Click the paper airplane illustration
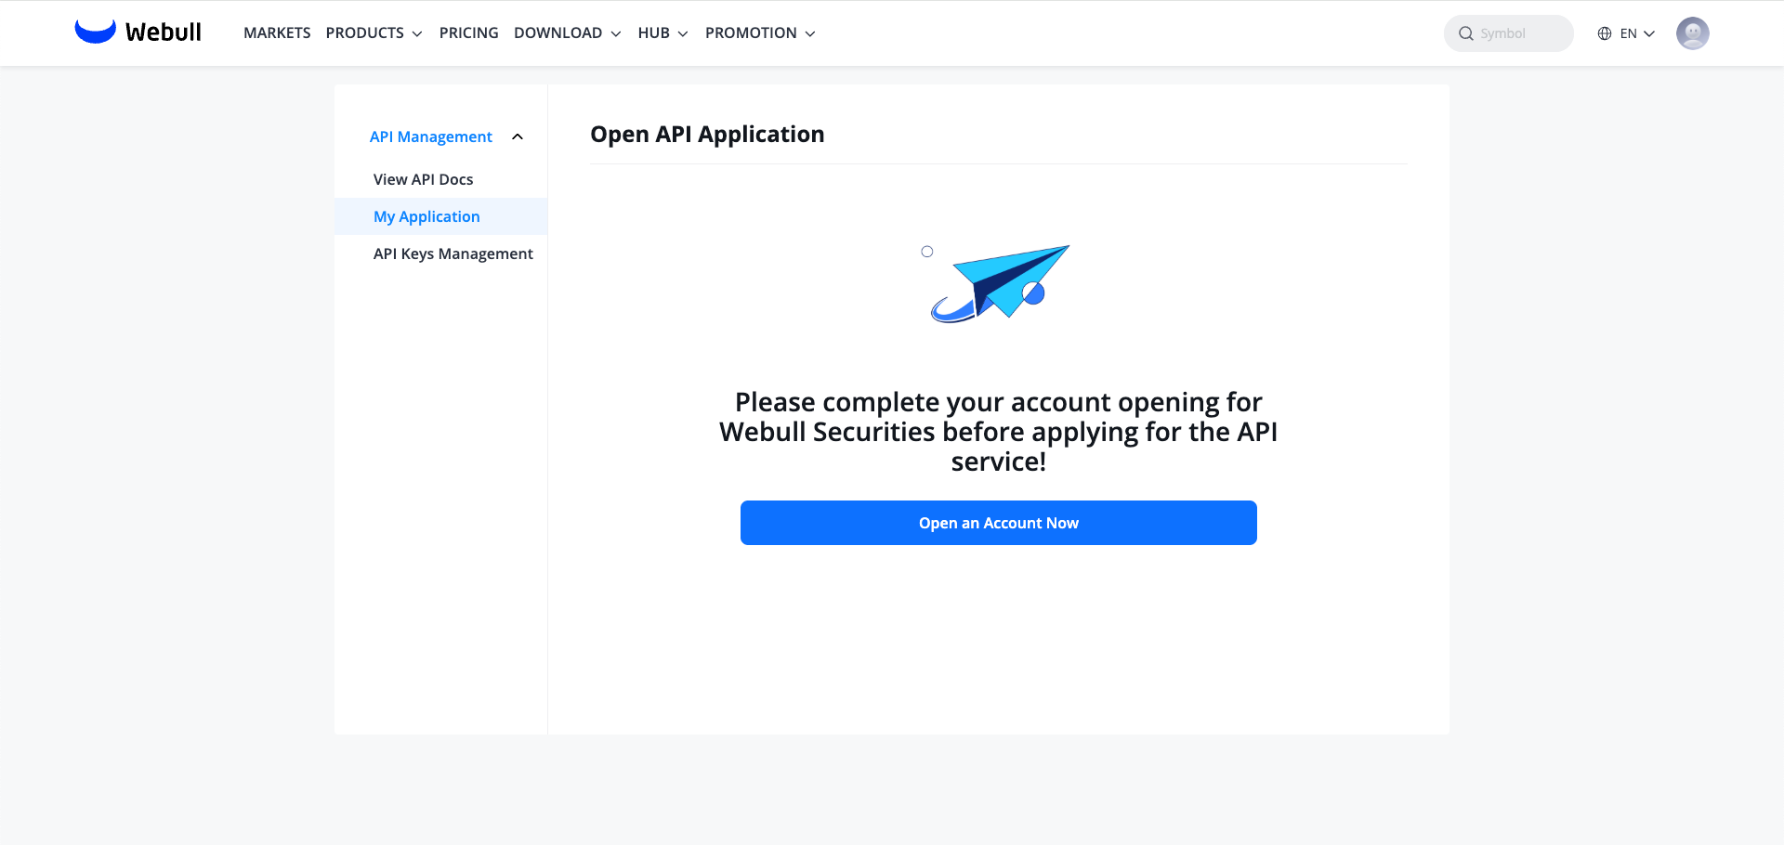This screenshot has height=845, width=1784. pyautogui.click(x=1000, y=283)
